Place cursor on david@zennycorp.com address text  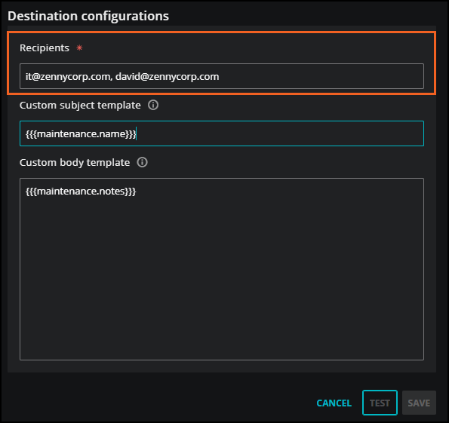point(168,77)
